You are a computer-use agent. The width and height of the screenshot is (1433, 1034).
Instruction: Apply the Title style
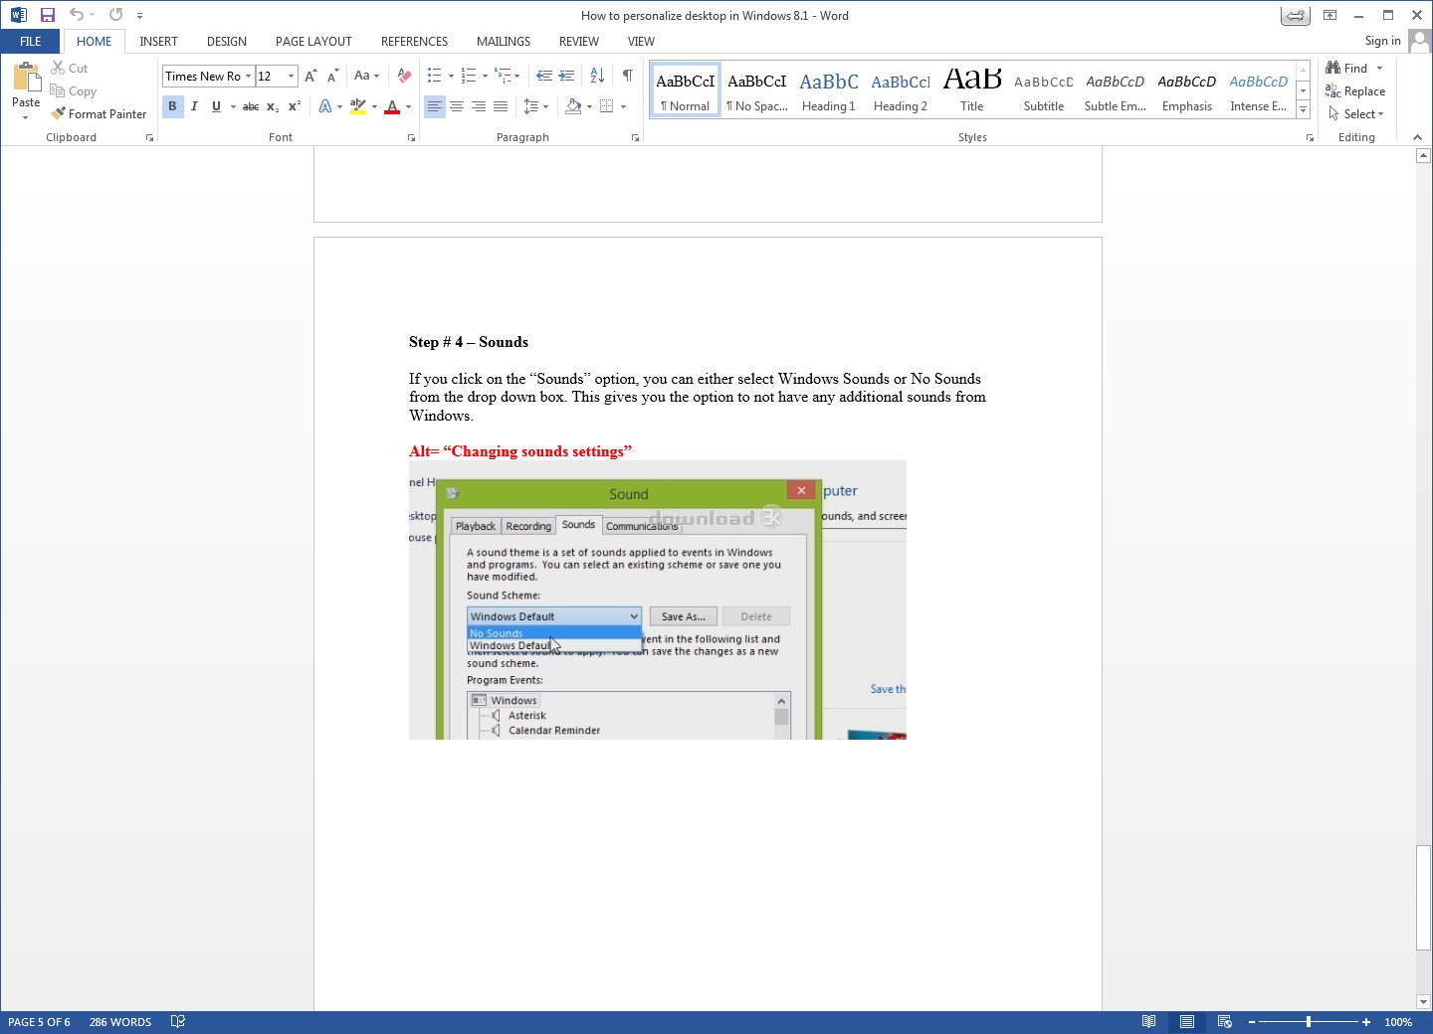pyautogui.click(x=972, y=90)
